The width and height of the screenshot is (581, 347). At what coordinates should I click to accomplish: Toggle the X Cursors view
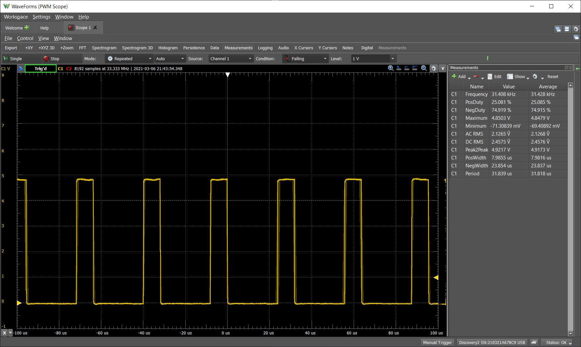304,48
